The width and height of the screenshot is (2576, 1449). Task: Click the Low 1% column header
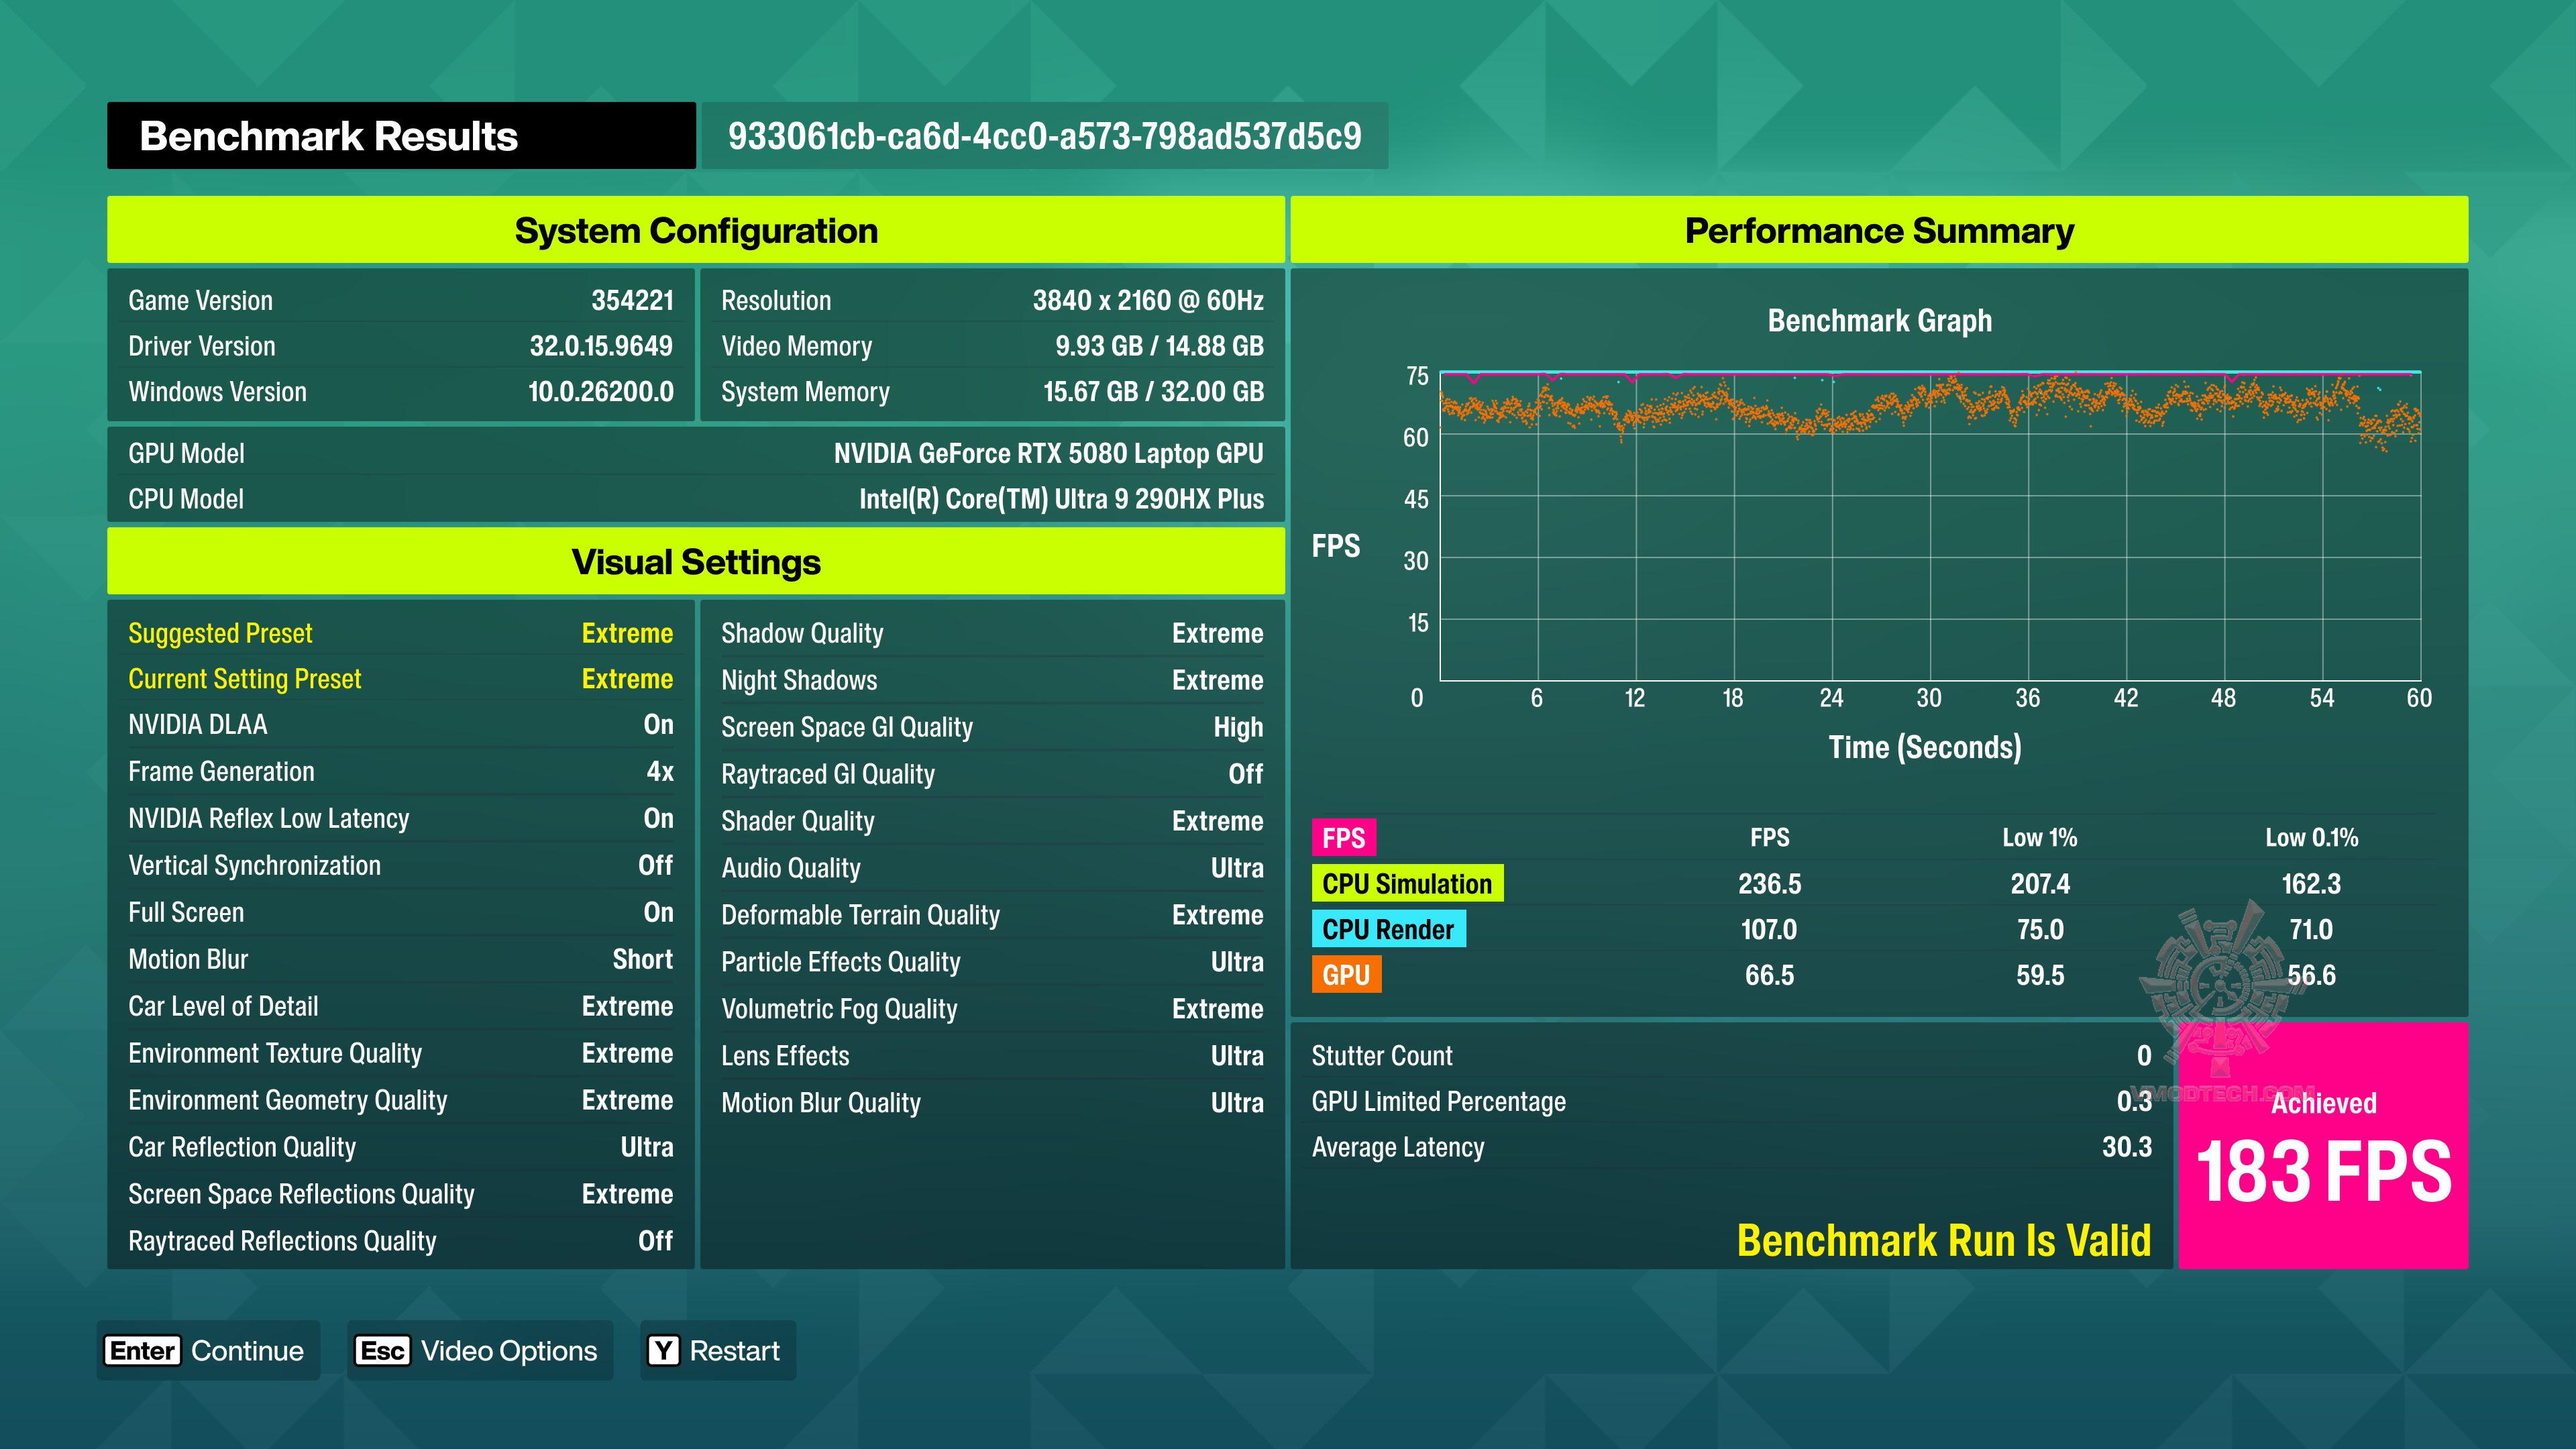point(2039,838)
